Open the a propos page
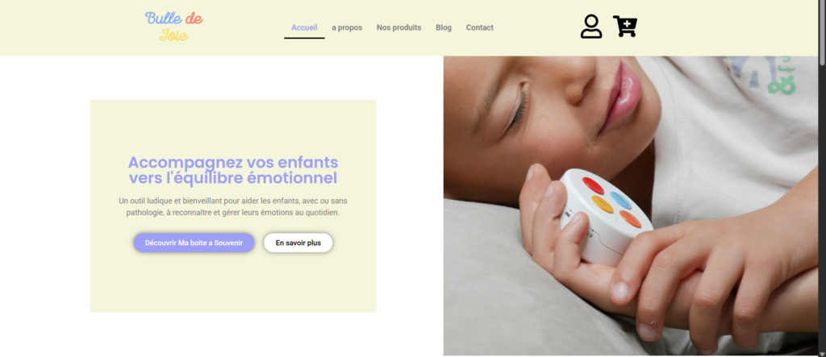The width and height of the screenshot is (826, 357). pos(347,27)
